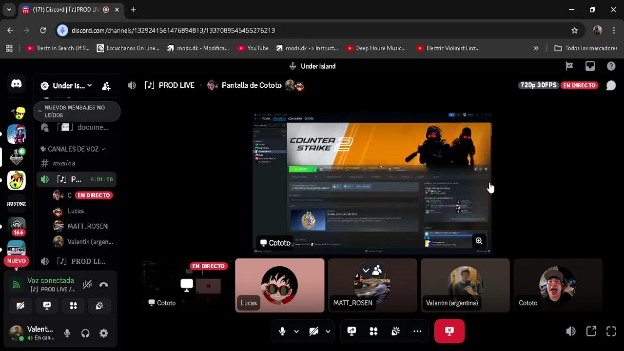
Task: Bookmark this page with star
Action: click(575, 30)
